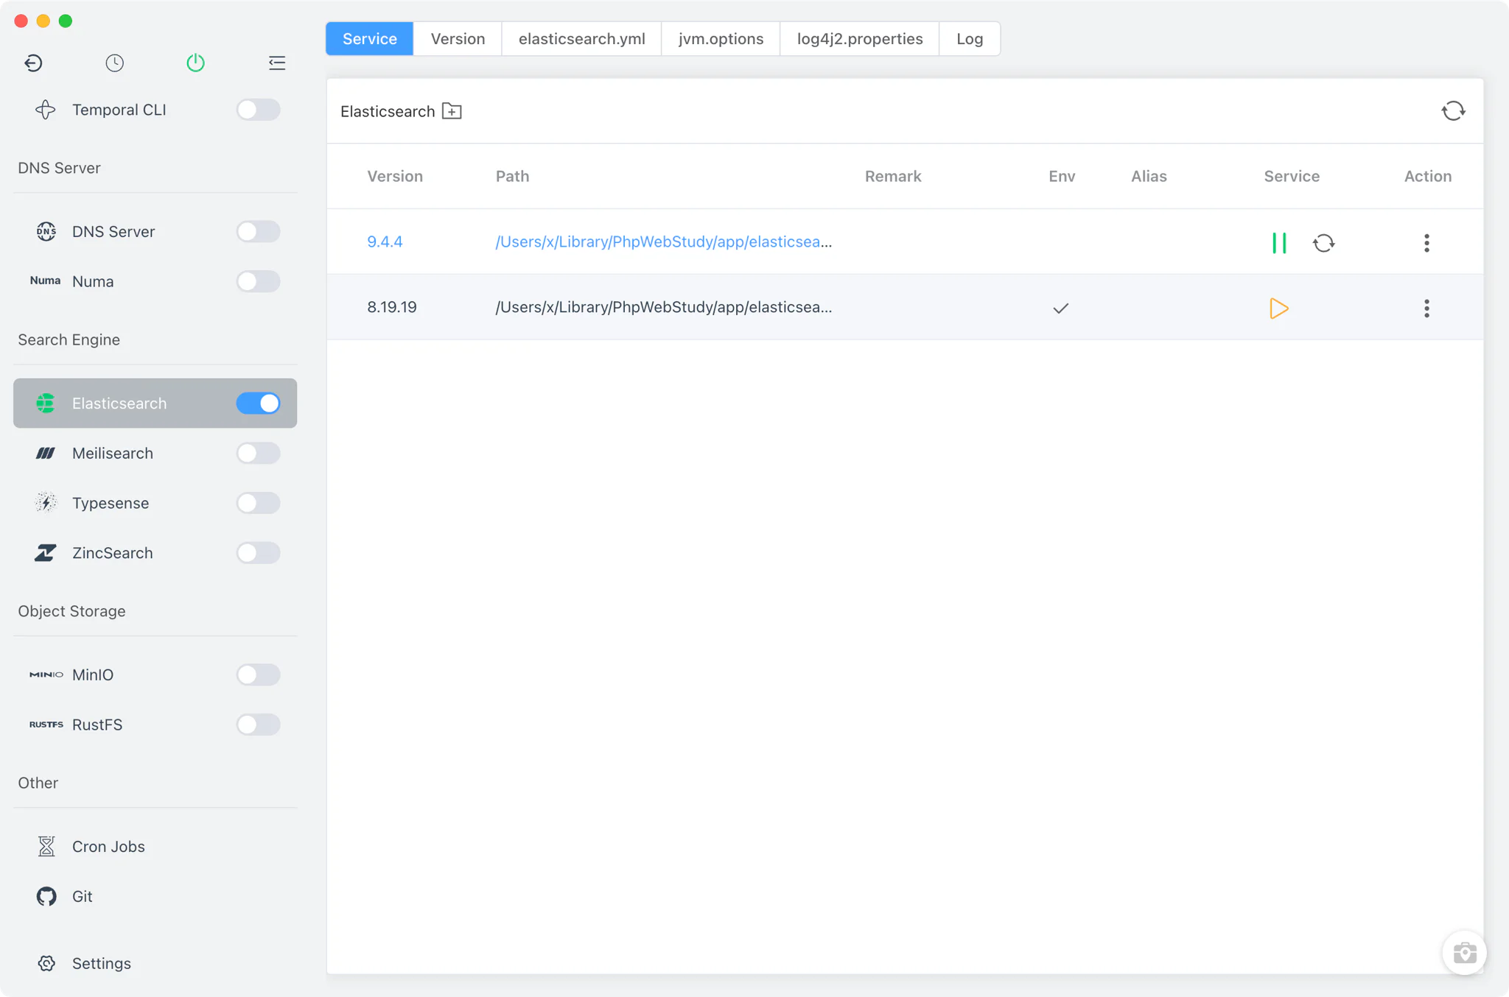Open Settings in the sidebar
This screenshot has width=1509, height=997.
(x=155, y=963)
